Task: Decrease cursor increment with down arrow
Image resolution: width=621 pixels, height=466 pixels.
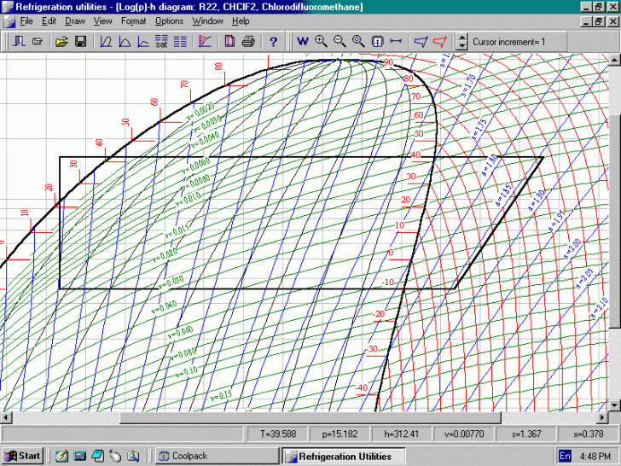Action: [461, 45]
